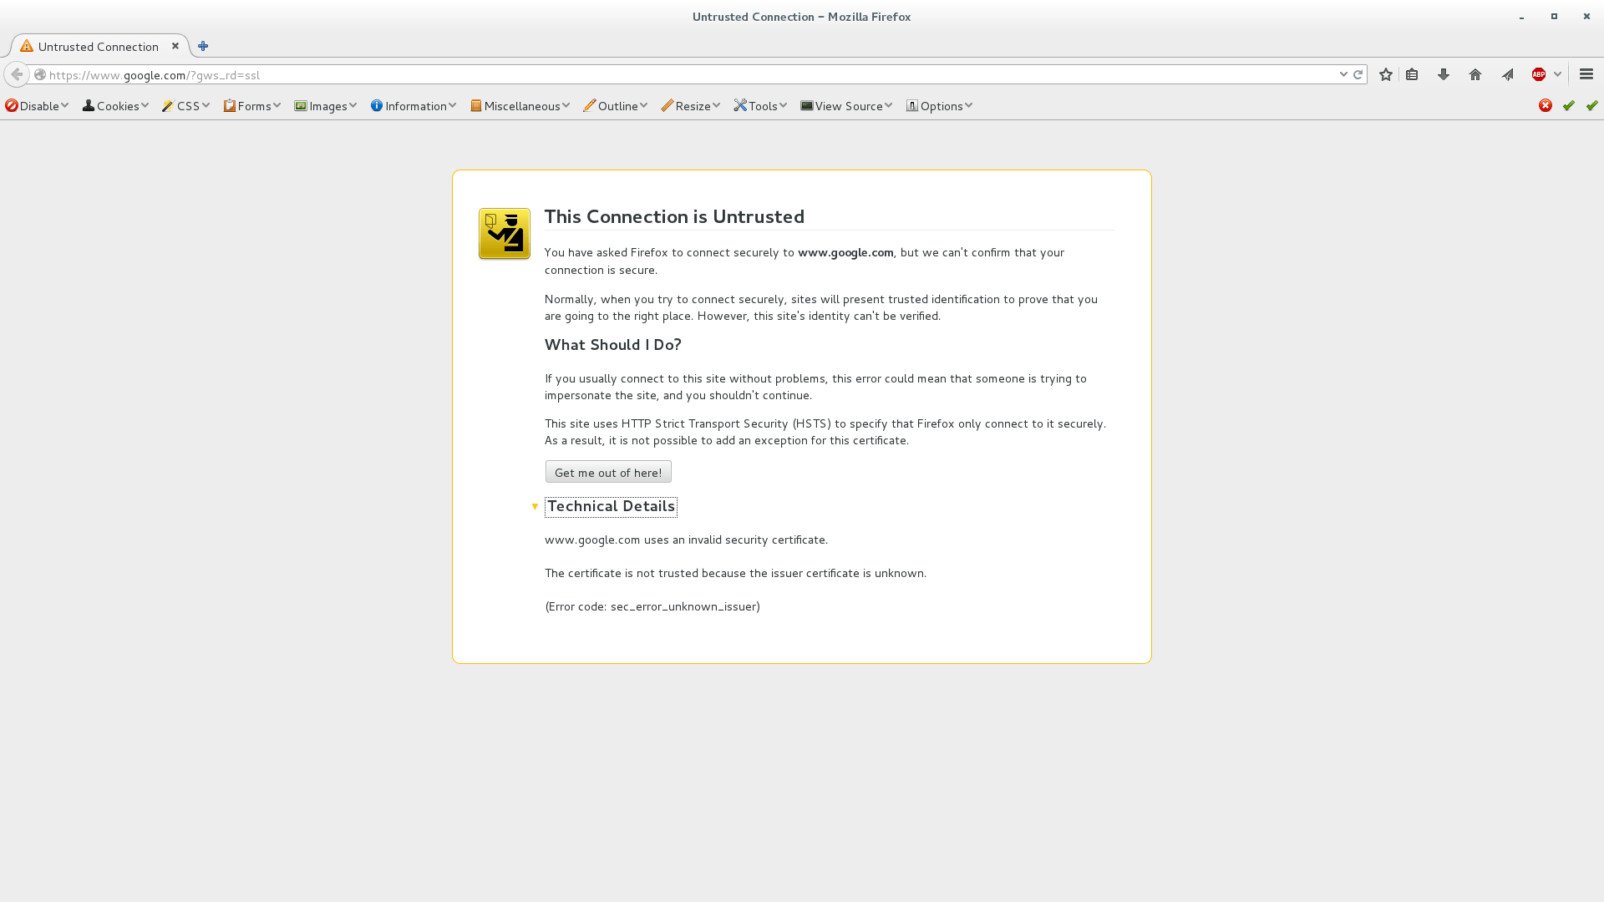Click the back arrow button
Screen dimensions: 1604x902
pyautogui.click(x=17, y=75)
